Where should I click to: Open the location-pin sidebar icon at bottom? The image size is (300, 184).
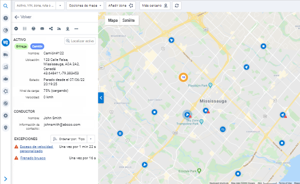click(6, 127)
